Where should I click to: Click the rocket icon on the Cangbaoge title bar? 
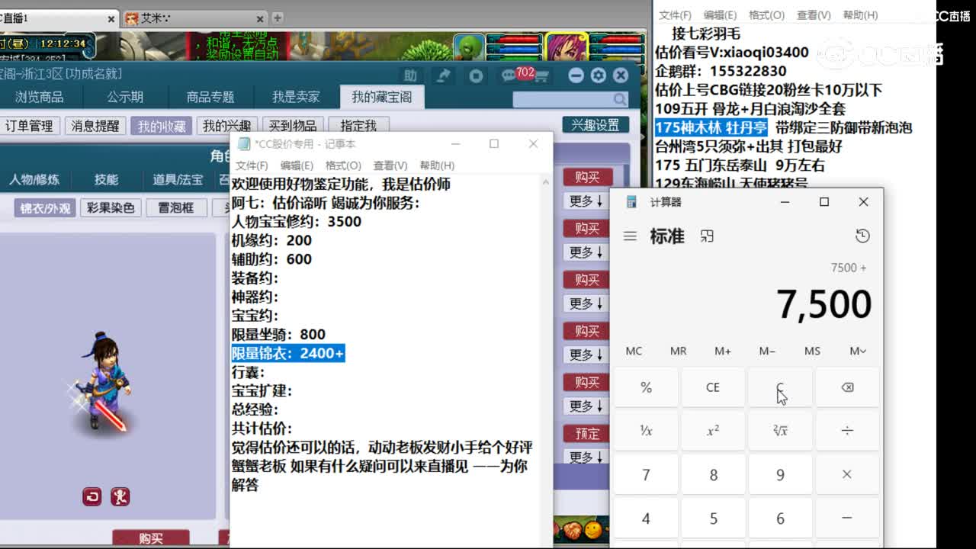point(444,74)
